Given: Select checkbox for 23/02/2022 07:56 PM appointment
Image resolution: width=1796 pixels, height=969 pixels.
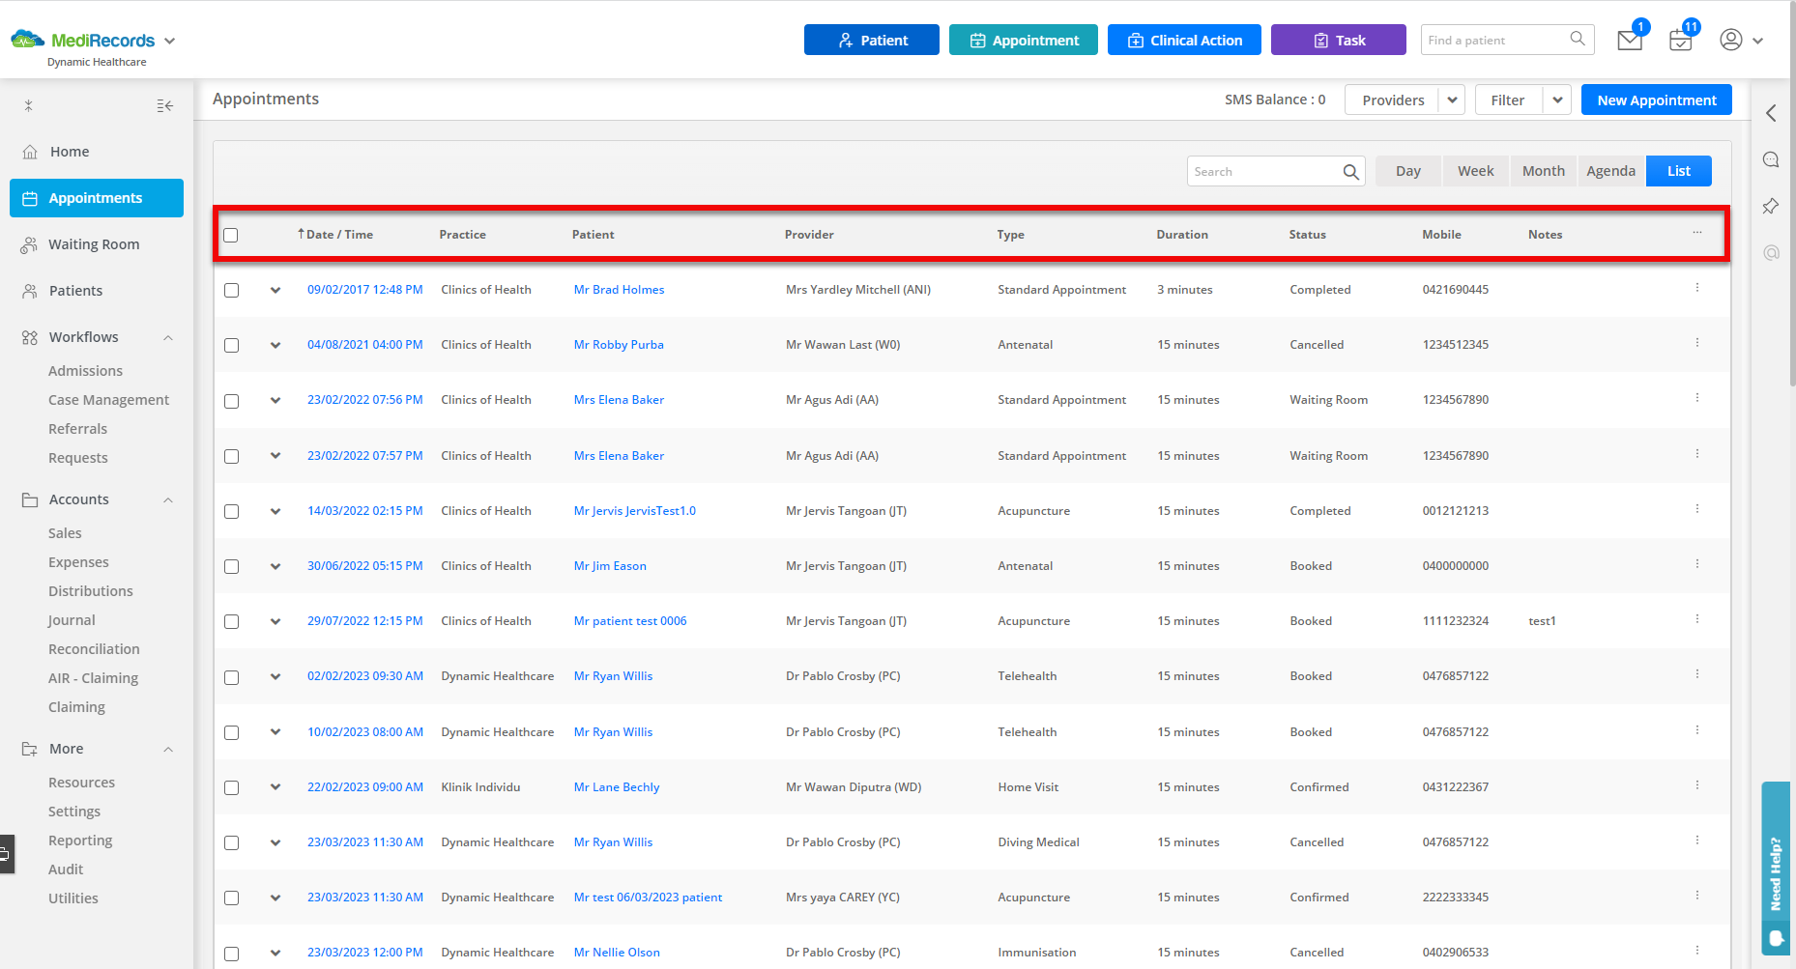Looking at the screenshot, I should coord(231,401).
